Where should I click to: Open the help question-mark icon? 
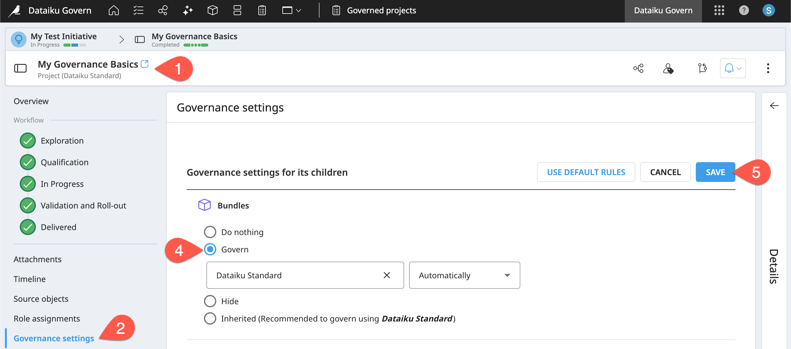click(x=744, y=10)
